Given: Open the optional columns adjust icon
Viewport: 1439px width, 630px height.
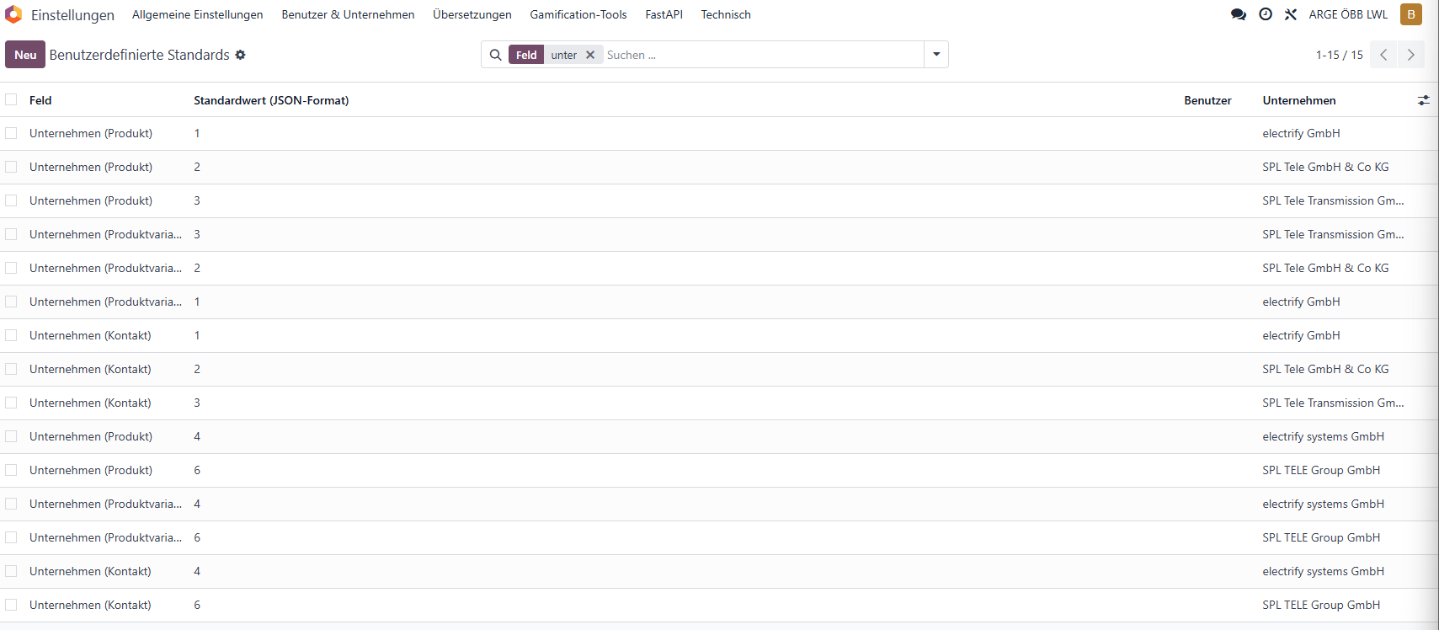Looking at the screenshot, I should (x=1424, y=100).
